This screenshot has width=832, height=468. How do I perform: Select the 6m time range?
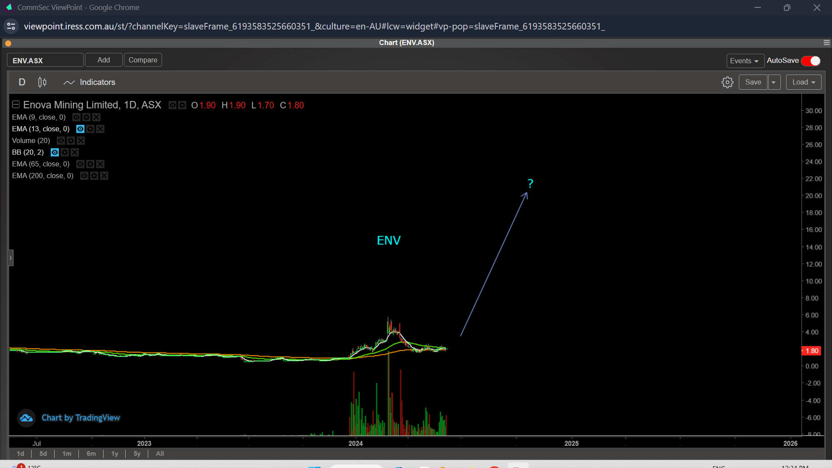(x=91, y=454)
